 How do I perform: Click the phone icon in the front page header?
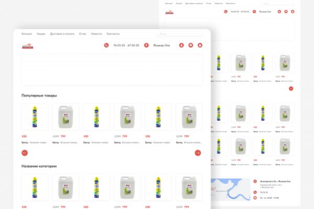(106, 45)
